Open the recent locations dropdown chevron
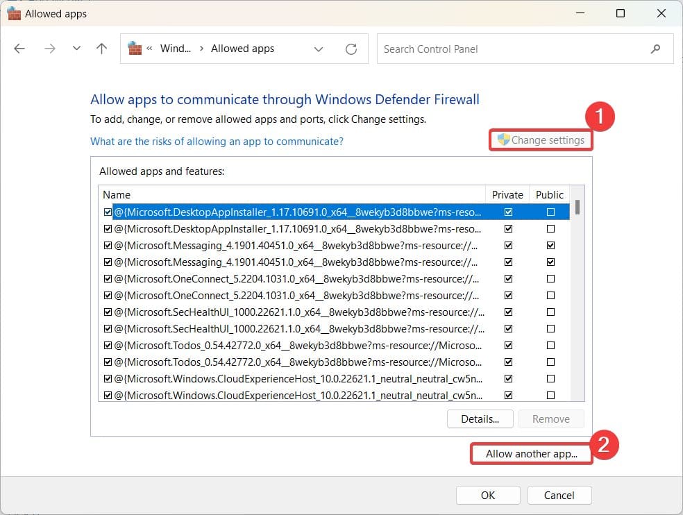The image size is (683, 515). click(76, 49)
